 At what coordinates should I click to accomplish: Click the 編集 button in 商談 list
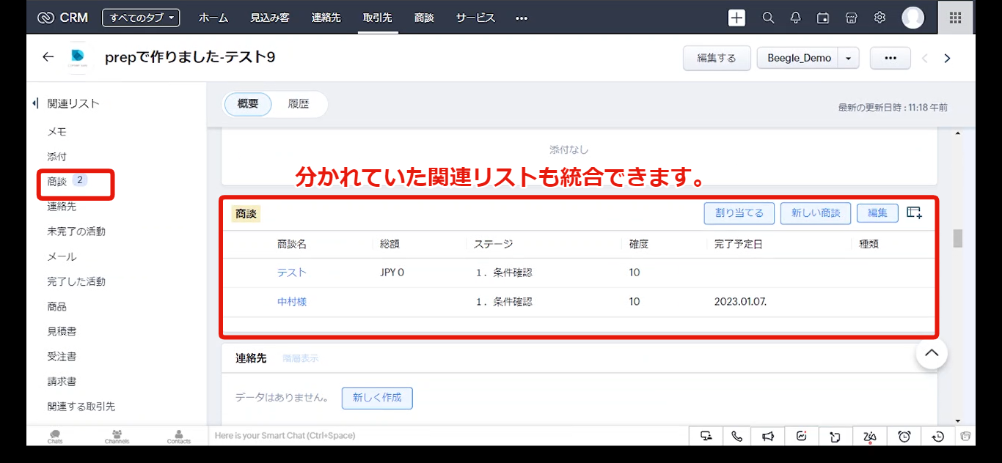click(x=877, y=213)
